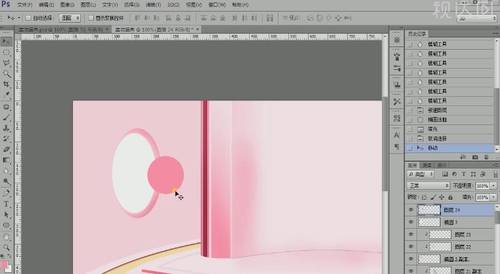
Task: Select the Brush tool in the toolbox
Action: click(6, 116)
